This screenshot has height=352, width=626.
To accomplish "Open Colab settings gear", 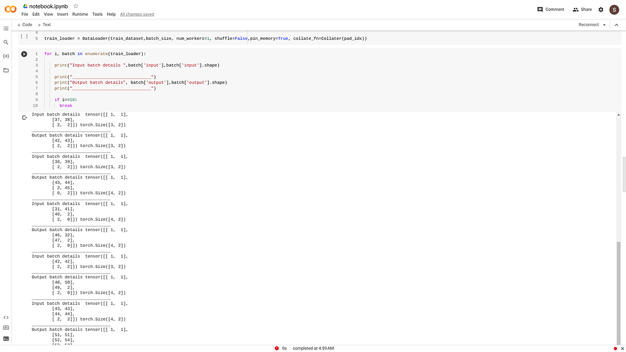I will [x=601, y=10].
